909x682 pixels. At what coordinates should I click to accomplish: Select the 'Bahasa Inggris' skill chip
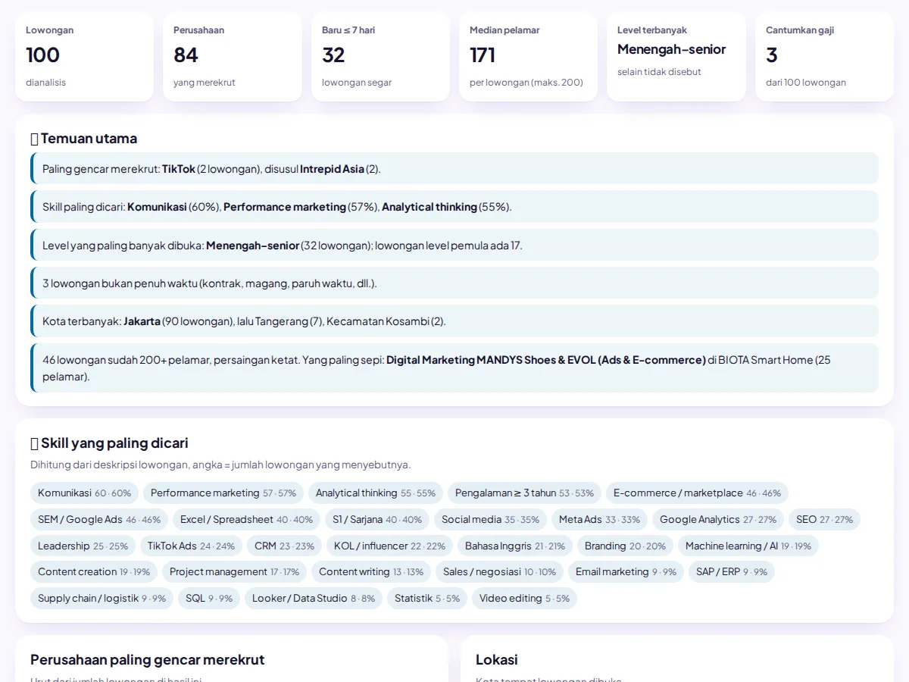pos(515,546)
